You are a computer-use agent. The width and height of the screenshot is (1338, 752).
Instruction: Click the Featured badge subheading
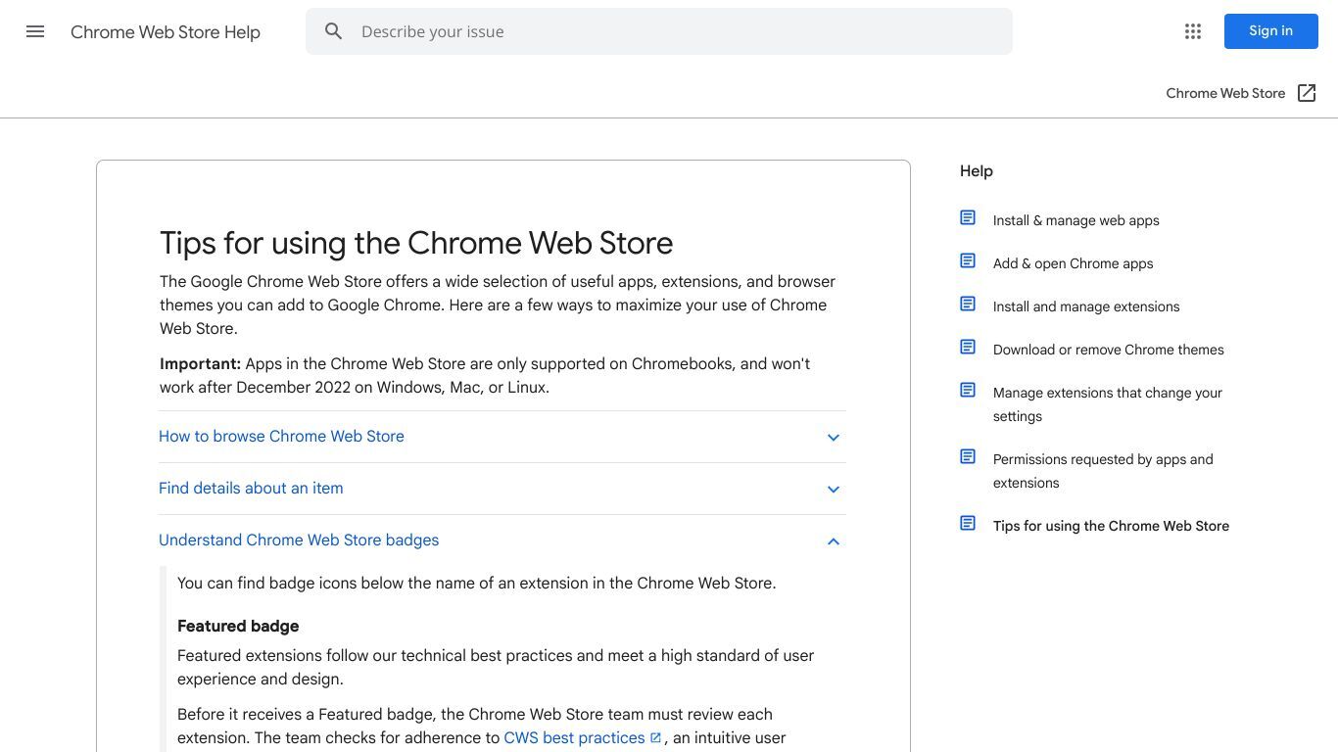[x=238, y=627]
